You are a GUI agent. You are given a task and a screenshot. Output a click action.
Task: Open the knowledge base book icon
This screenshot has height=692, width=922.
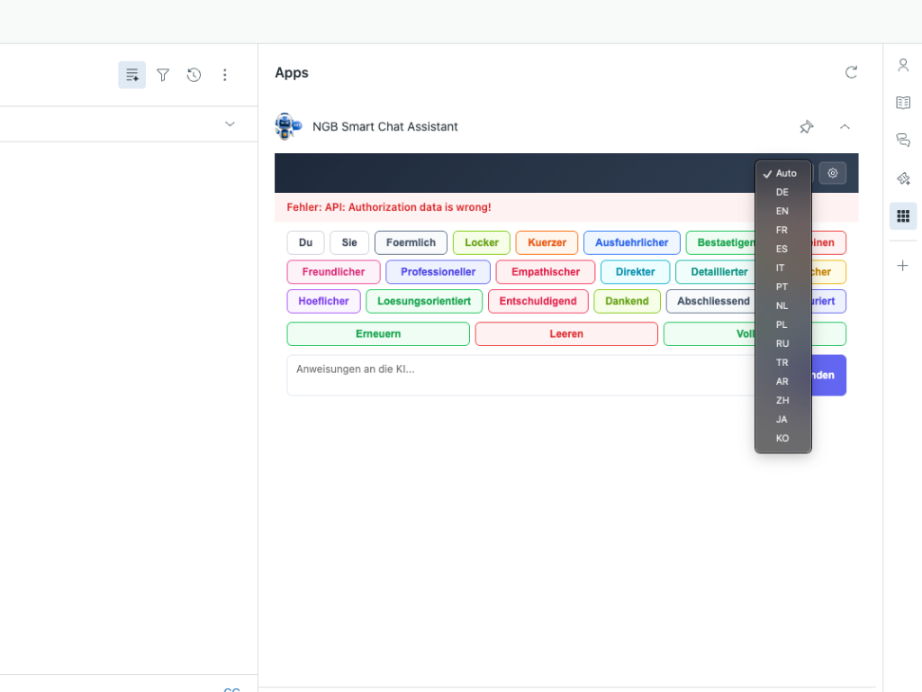903,102
